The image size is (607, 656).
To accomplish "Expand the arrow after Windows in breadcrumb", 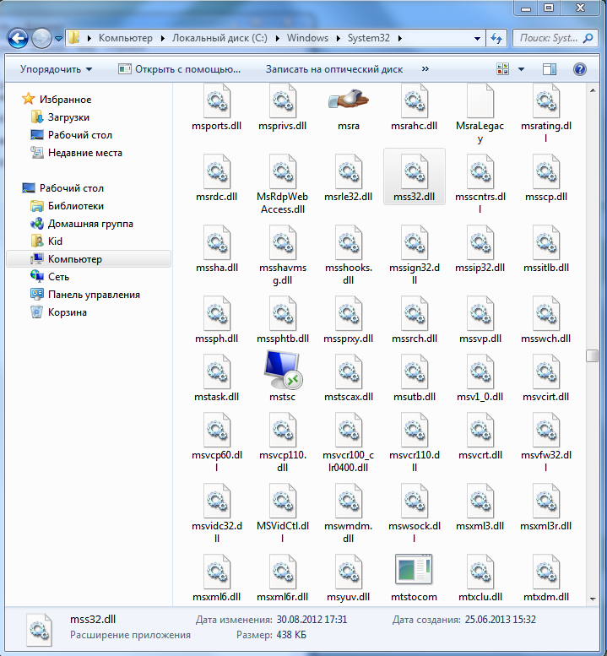I will [338, 38].
